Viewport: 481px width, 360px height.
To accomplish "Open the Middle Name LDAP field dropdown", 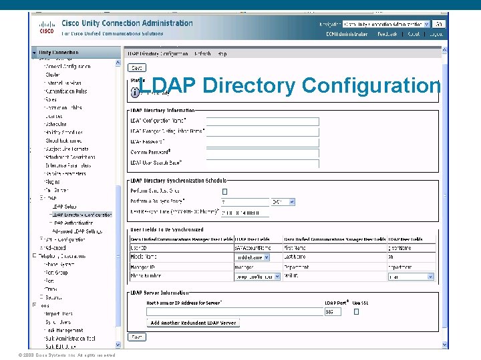I will [252, 257].
